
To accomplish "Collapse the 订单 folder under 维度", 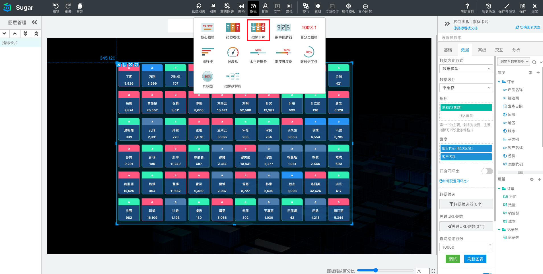I will tap(499, 82).
